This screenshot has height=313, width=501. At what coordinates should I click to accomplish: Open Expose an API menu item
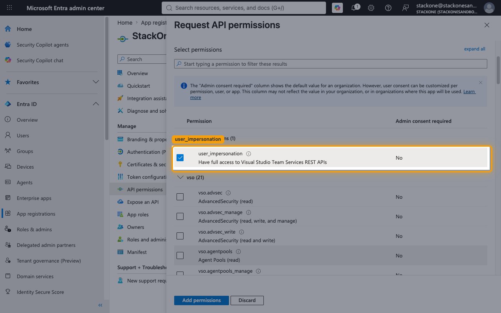click(142, 202)
